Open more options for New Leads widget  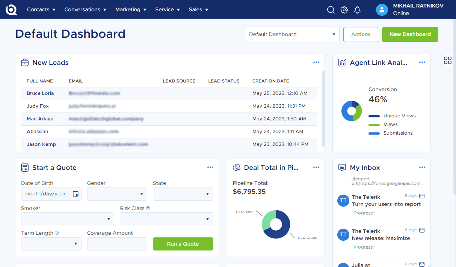316,62
